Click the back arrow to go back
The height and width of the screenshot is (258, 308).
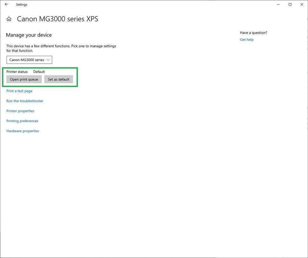(x=6, y=4)
